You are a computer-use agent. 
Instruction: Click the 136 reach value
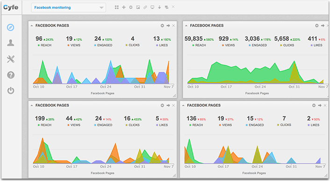pyautogui.click(x=191, y=119)
